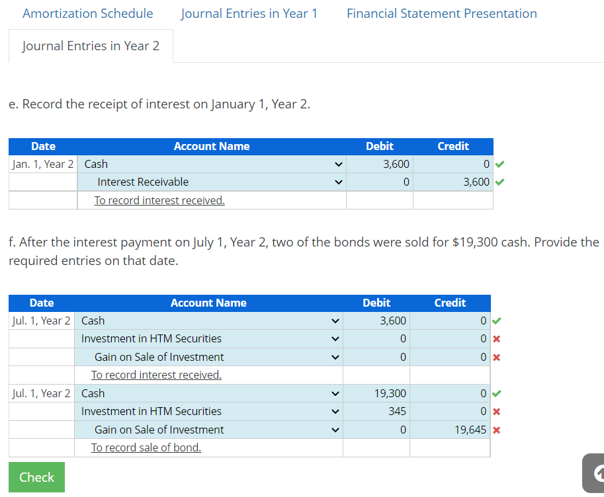Click the 'To record interest received' link
Viewport: 604px width, 497px height.
pyautogui.click(x=159, y=200)
